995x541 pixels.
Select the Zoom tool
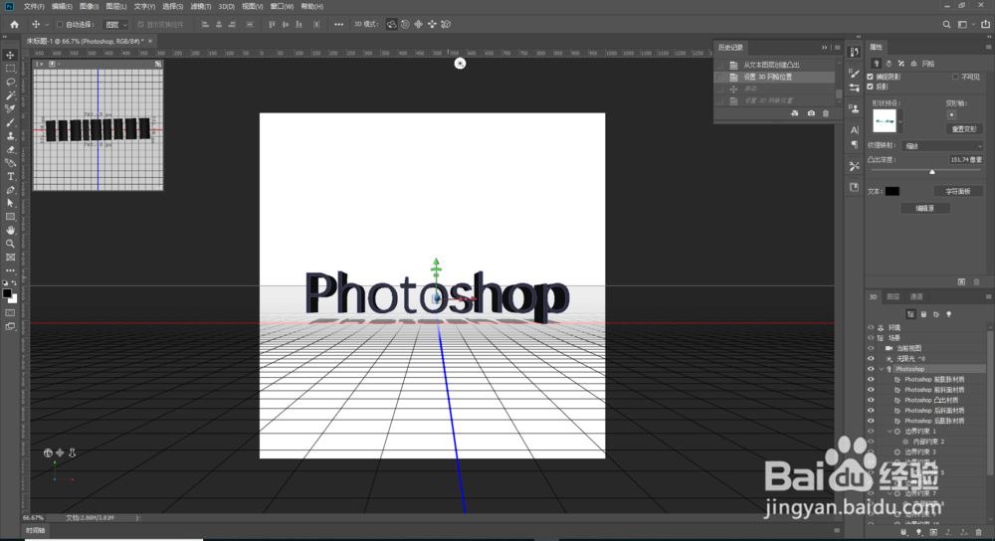point(10,244)
